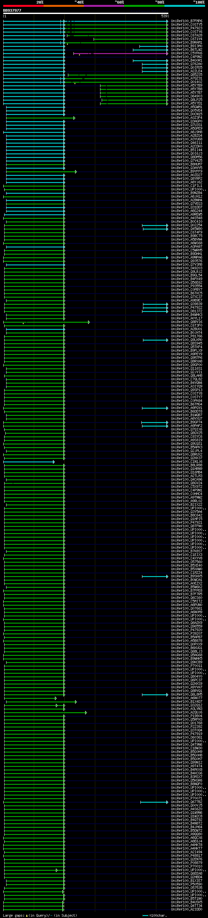Screen dimensions: 208x918
Task: Open hit UniRef100_C6T1Y4
Action: click(x=186, y=39)
